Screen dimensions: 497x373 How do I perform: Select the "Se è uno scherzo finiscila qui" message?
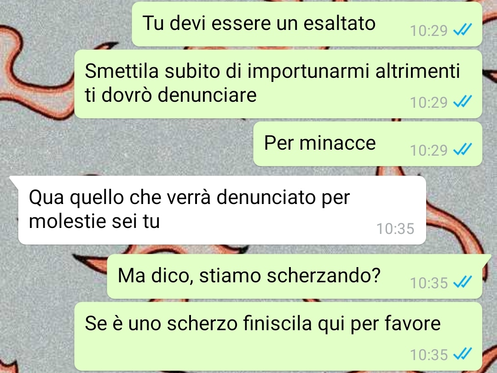(278, 336)
